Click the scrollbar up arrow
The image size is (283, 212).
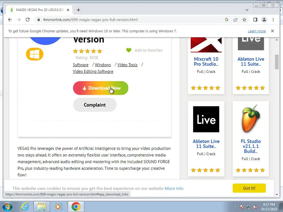pos(277,40)
